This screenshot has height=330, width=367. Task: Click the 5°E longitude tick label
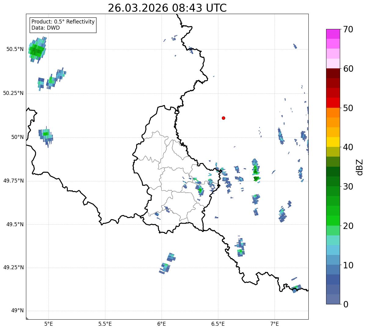[x=49, y=324]
